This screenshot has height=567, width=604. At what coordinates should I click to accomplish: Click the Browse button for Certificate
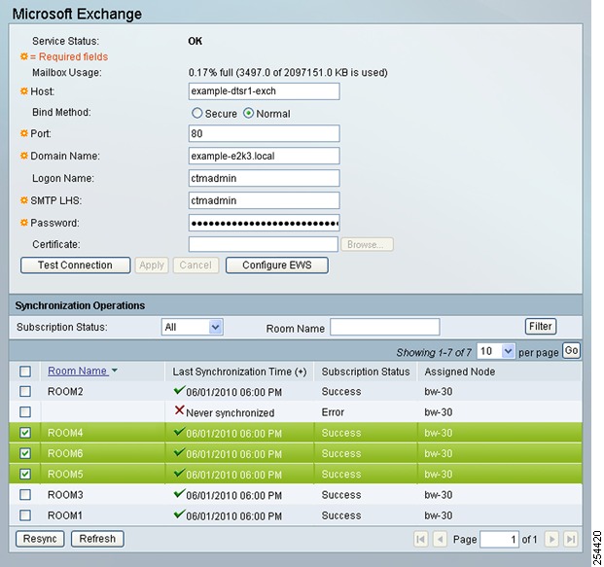coord(367,244)
